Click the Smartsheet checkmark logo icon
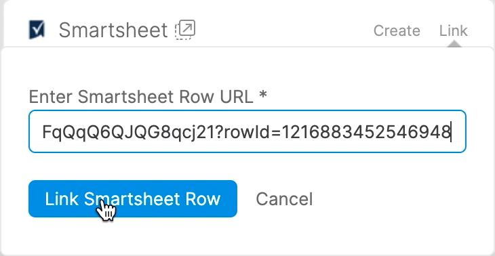Image resolution: width=495 pixels, height=256 pixels. pyautogui.click(x=37, y=30)
